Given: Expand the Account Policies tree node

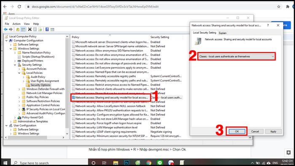Looking at the screenshot, I should pyautogui.click(x=19, y=69).
